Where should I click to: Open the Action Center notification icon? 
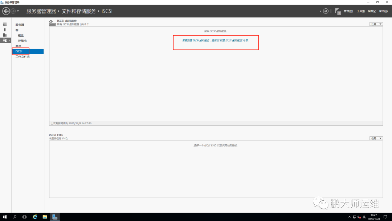tap(385, 217)
